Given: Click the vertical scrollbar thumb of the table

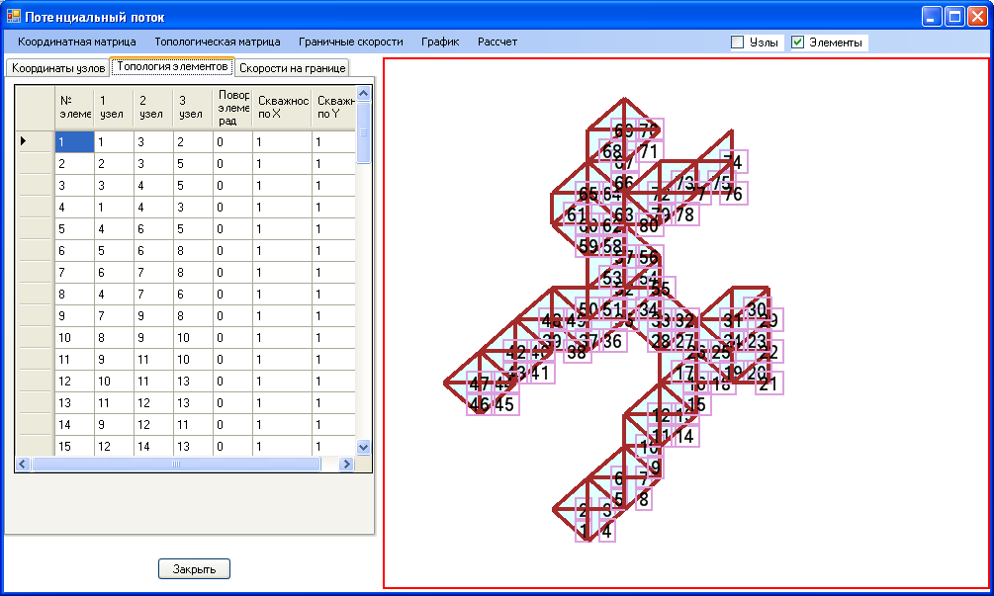Looking at the screenshot, I should point(363,133).
